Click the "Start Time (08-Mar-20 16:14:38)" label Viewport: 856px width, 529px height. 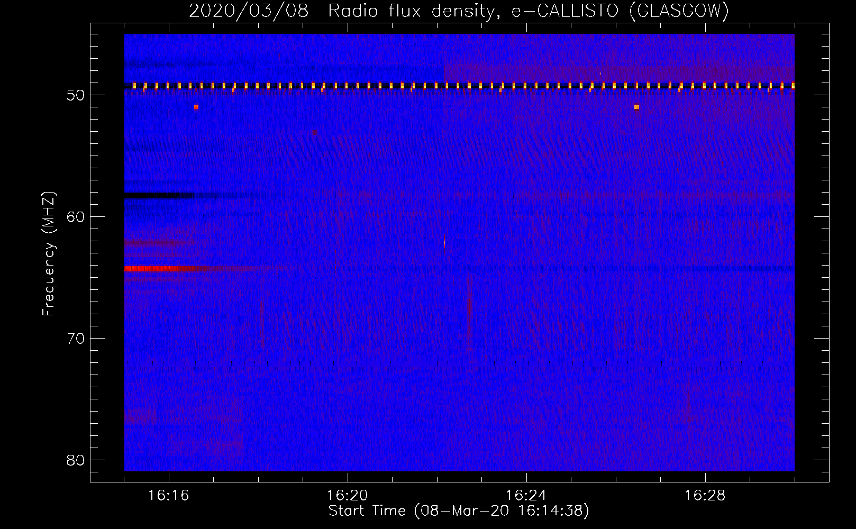tap(459, 511)
